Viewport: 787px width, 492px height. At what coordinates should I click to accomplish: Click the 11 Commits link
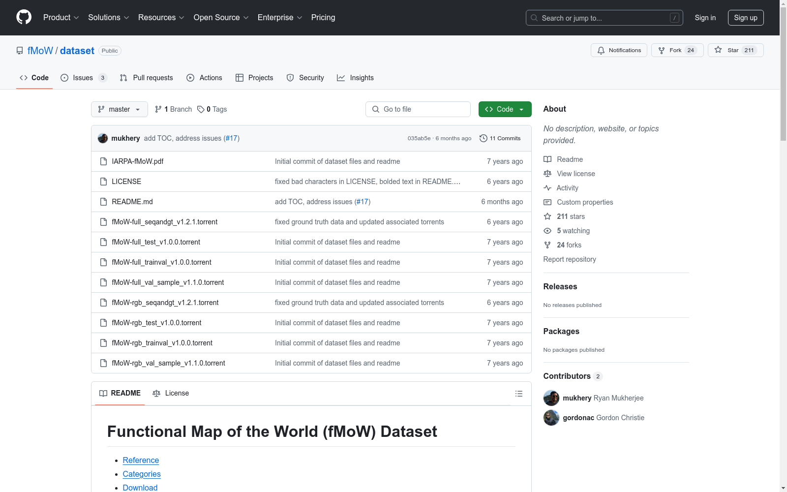pos(500,138)
